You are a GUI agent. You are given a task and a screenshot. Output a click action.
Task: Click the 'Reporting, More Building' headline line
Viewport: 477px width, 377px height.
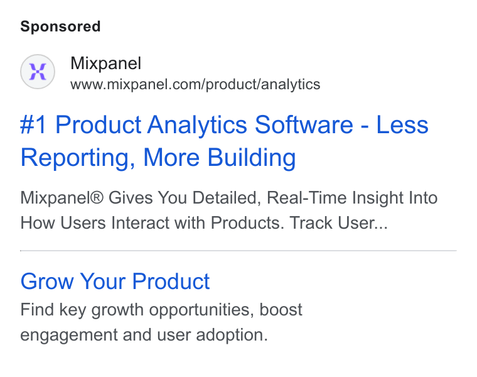[158, 158]
